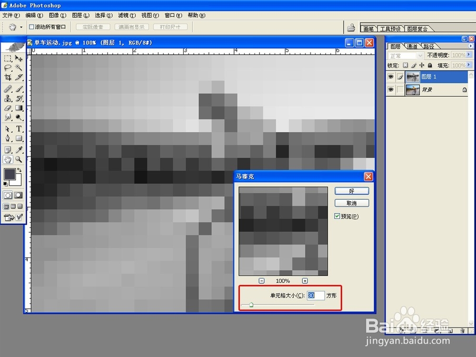The image size is (476, 357).
Task: Open the 帮助 menu
Action: coord(197,15)
